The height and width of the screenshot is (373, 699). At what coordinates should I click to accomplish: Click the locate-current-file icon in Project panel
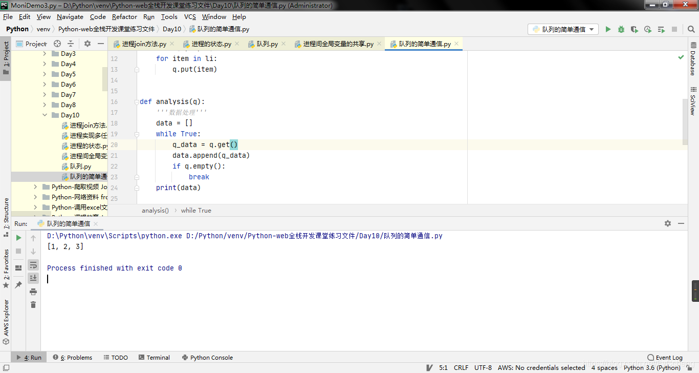pyautogui.click(x=57, y=44)
